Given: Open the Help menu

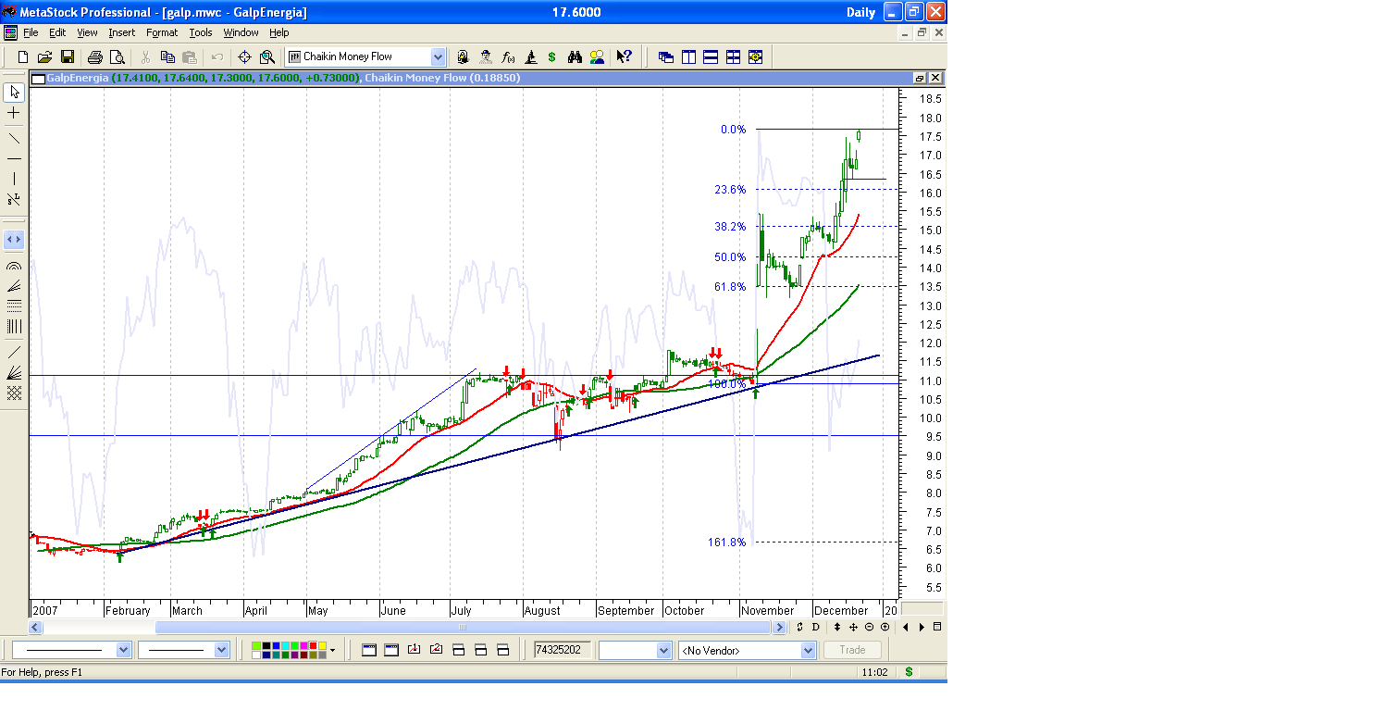Looking at the screenshot, I should tap(279, 32).
